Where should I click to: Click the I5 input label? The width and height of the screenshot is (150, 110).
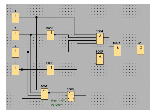click(15, 63)
